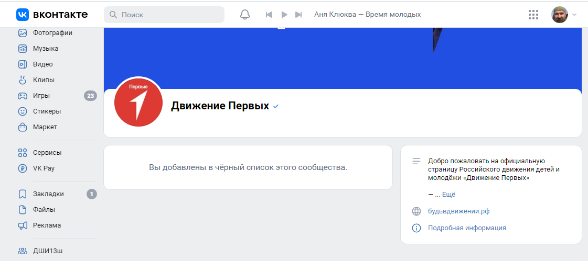This screenshot has width=588, height=261.
Task: Open the notifications bell icon
Action: pos(245,15)
